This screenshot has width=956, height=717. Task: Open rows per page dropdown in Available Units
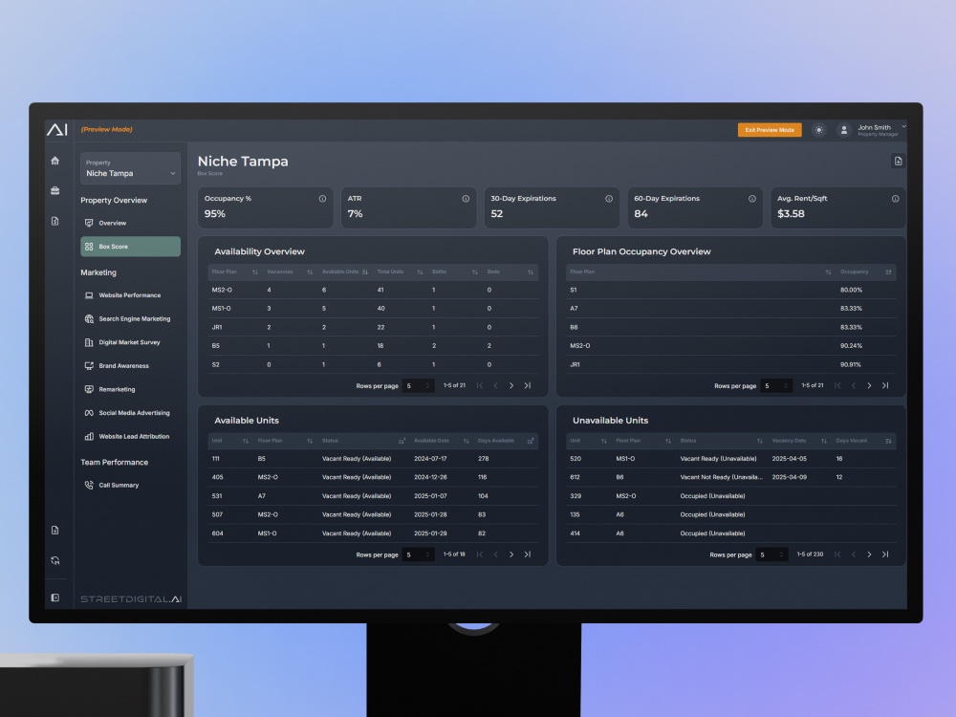click(419, 554)
